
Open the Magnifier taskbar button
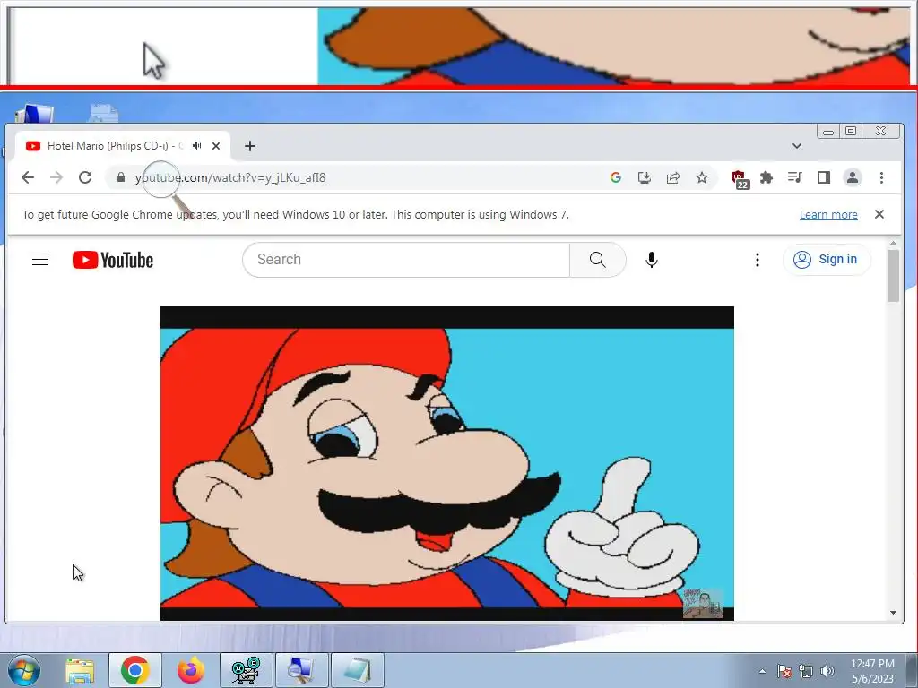click(x=301, y=670)
